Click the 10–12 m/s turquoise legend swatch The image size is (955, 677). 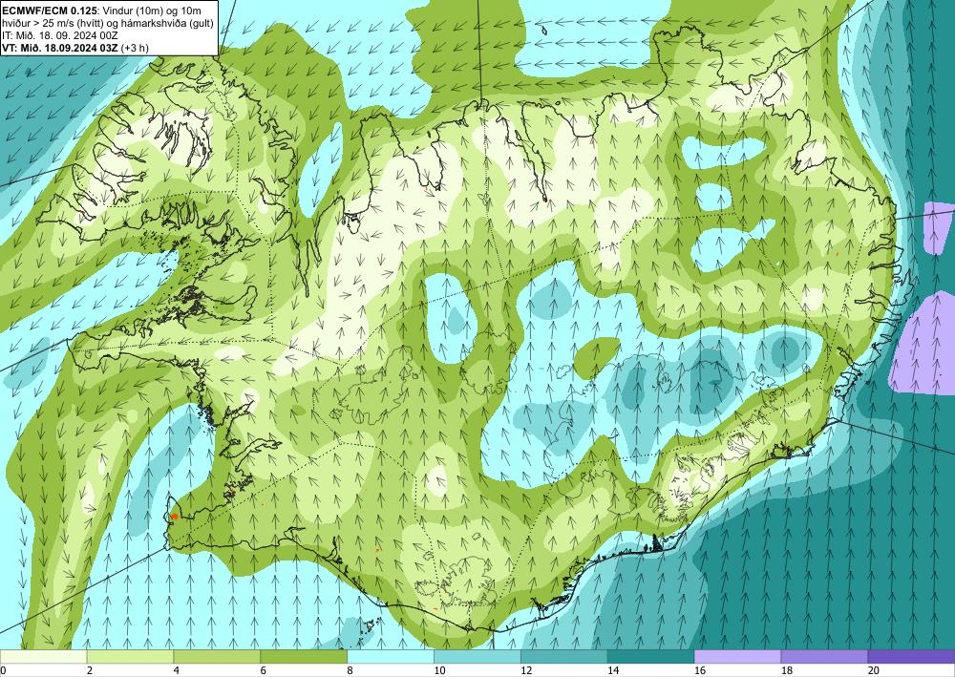477,656
